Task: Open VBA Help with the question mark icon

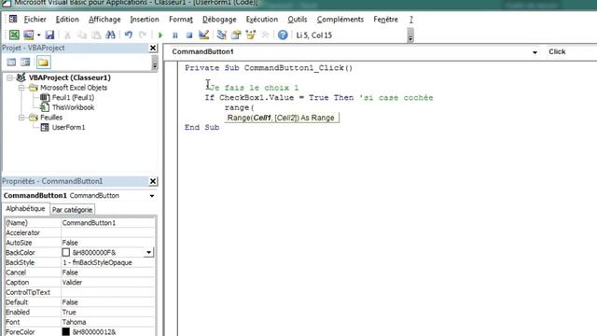Action: point(283,35)
